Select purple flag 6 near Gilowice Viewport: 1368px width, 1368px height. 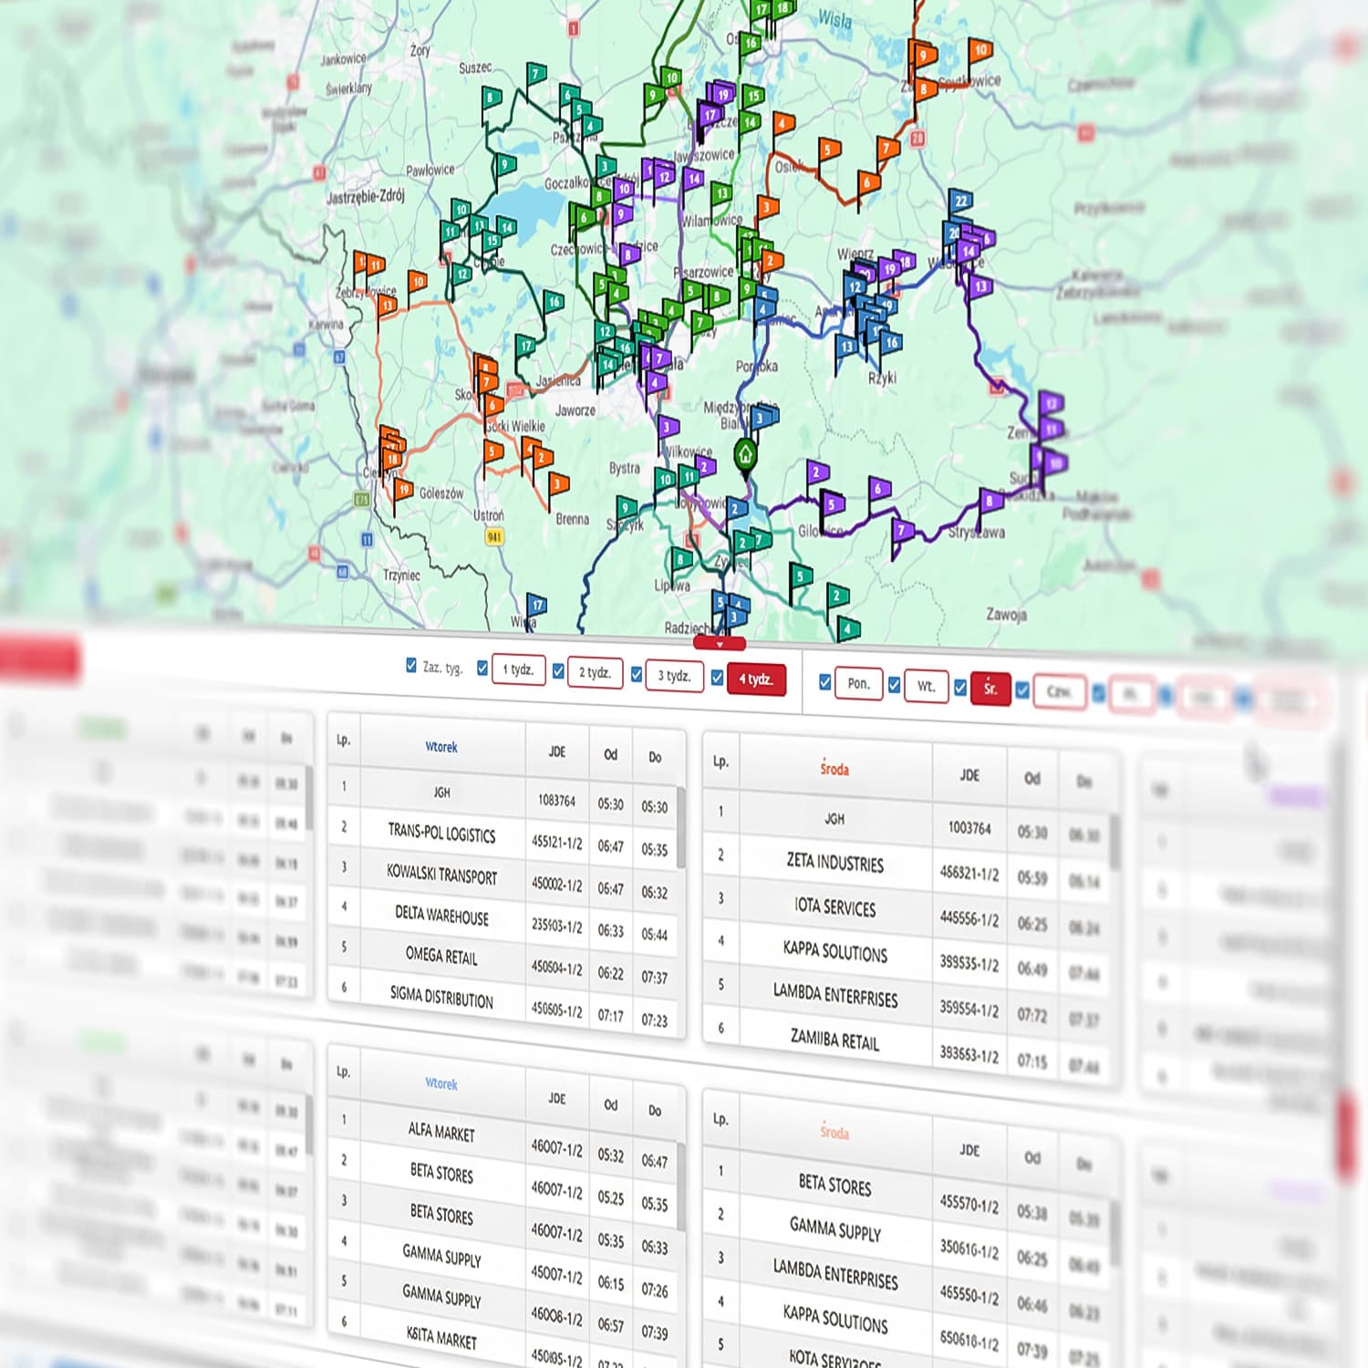(x=879, y=489)
